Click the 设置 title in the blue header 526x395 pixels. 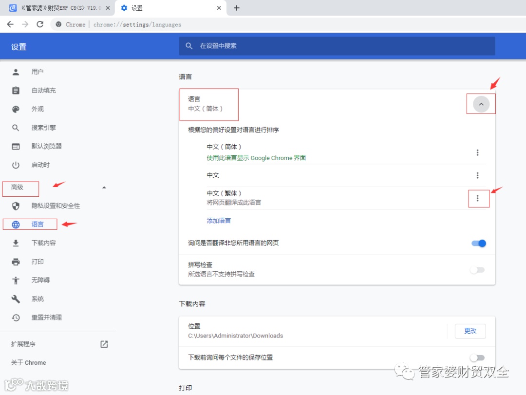(19, 47)
